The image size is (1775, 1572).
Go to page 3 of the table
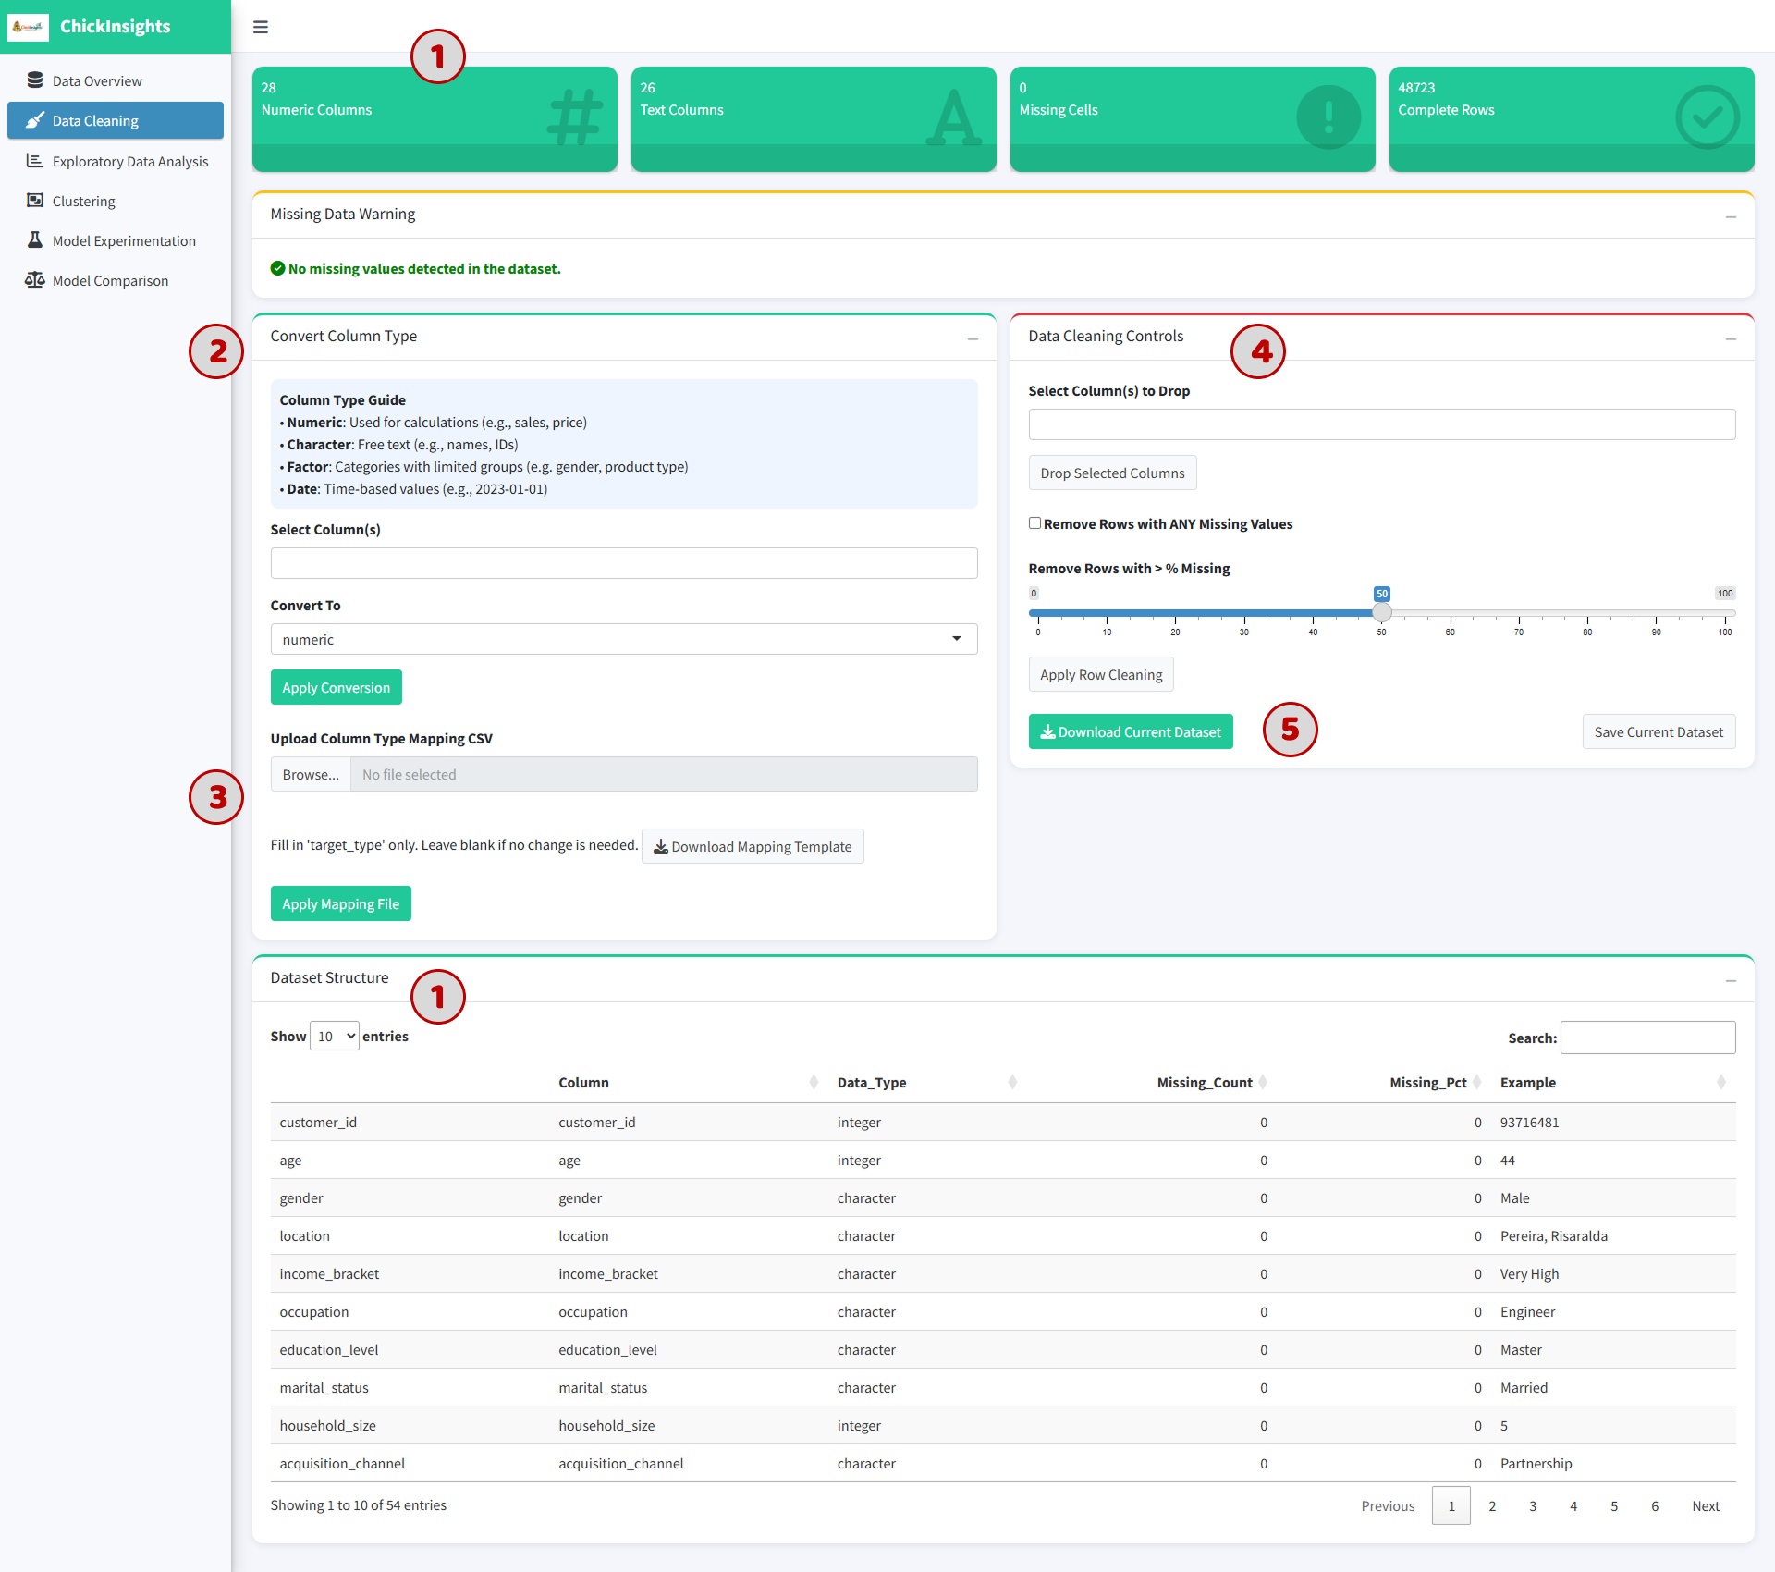point(1533,1506)
